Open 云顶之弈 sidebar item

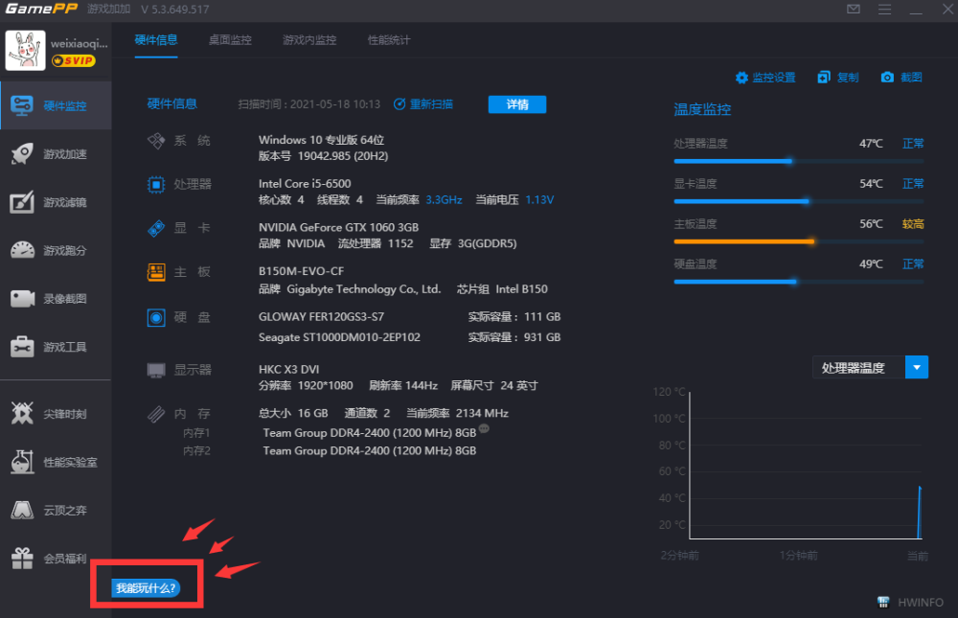coord(56,510)
